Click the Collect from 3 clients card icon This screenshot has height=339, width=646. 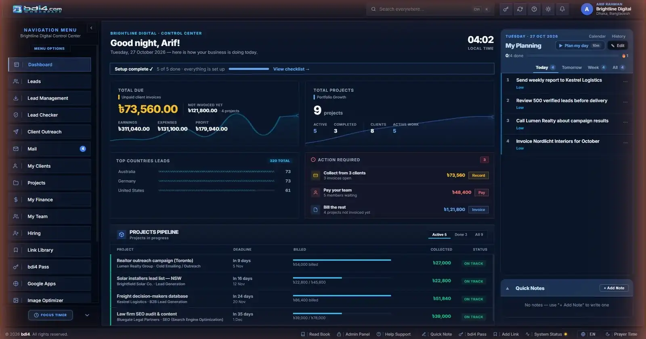[316, 176]
